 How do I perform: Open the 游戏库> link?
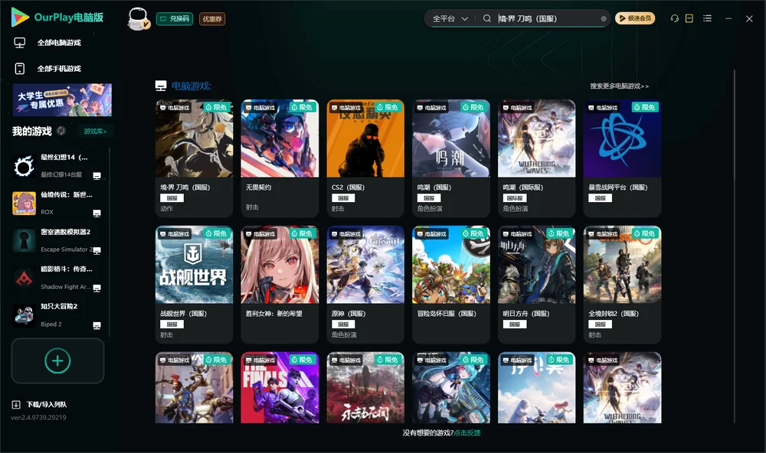point(95,131)
